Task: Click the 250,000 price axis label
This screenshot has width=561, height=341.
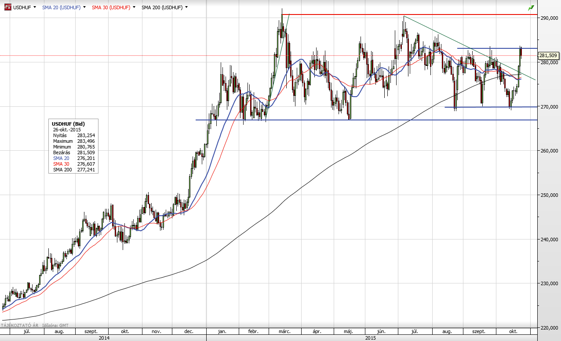Action: [x=550, y=195]
